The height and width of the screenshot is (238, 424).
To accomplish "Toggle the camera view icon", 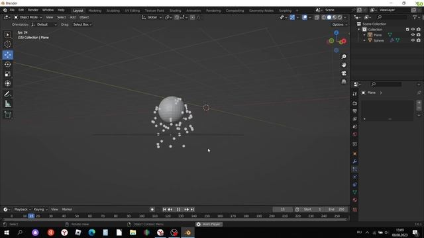I will click(344, 73).
